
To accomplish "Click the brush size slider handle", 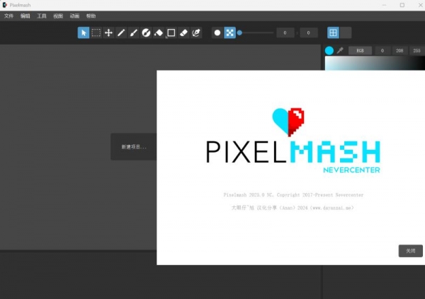I will [x=239, y=33].
